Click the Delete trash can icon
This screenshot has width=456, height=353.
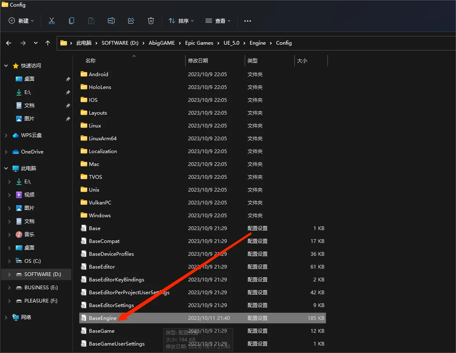(150, 21)
